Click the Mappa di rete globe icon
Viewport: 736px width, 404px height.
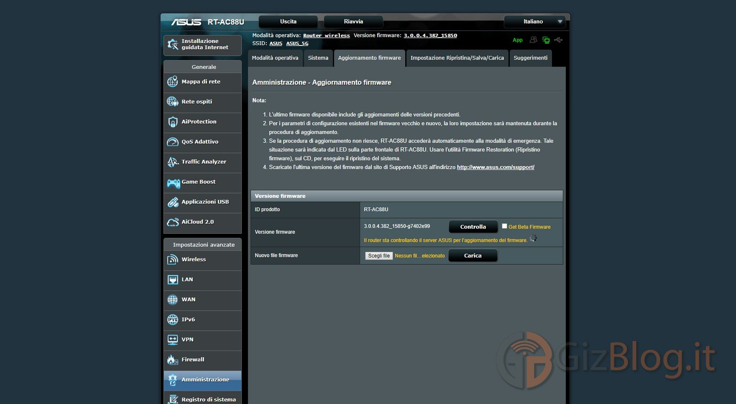pyautogui.click(x=172, y=82)
